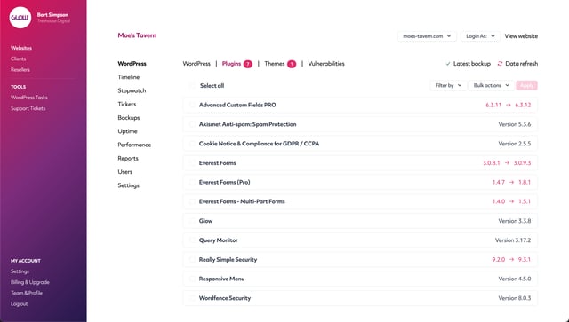This screenshot has height=322, width=569.
Task: Open the moes-tavern.com domain dropdown
Action: click(x=427, y=36)
